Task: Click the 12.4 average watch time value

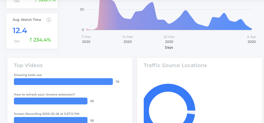Action: point(20,31)
